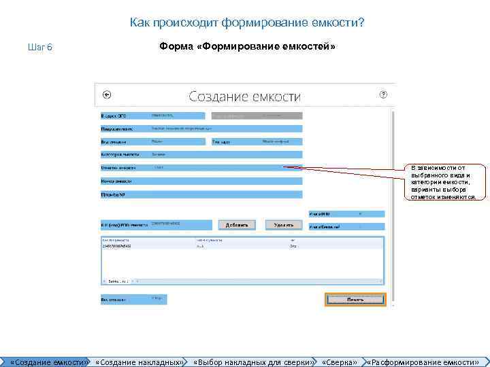The image size is (490, 367).
Task: Click the second totals field above the table
Action: click(x=347, y=227)
